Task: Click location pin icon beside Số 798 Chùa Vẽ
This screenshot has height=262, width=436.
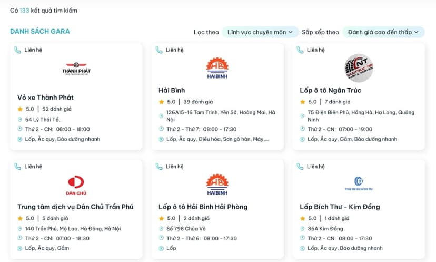Action: (x=161, y=229)
